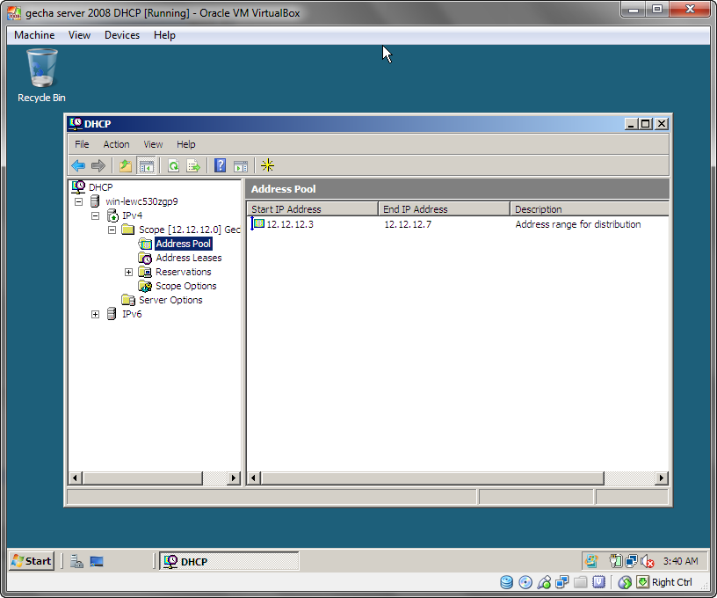The height and width of the screenshot is (598, 717).
Task: Click the muted volume tray icon
Action: pos(647,561)
